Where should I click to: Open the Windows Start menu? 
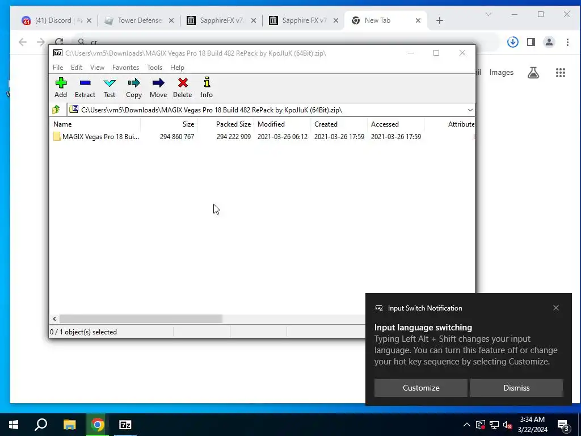pyautogui.click(x=14, y=425)
